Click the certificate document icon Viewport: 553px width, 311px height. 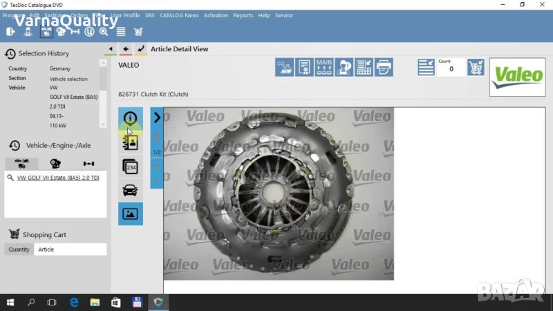point(304,67)
